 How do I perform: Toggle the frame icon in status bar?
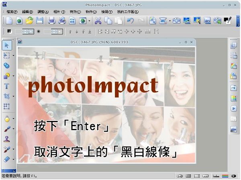pos(197,176)
